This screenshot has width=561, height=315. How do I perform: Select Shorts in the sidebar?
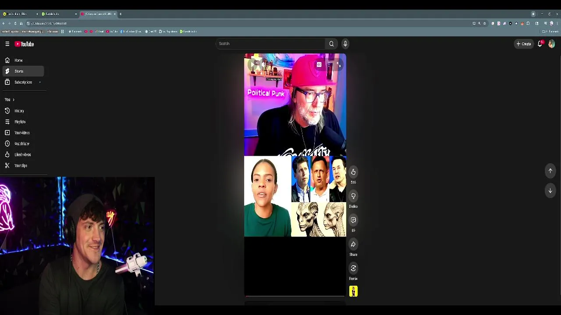[23, 71]
